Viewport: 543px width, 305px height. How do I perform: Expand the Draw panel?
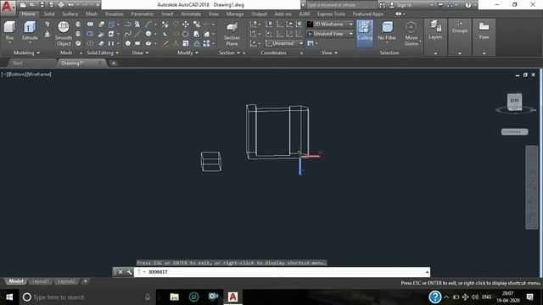coord(140,53)
